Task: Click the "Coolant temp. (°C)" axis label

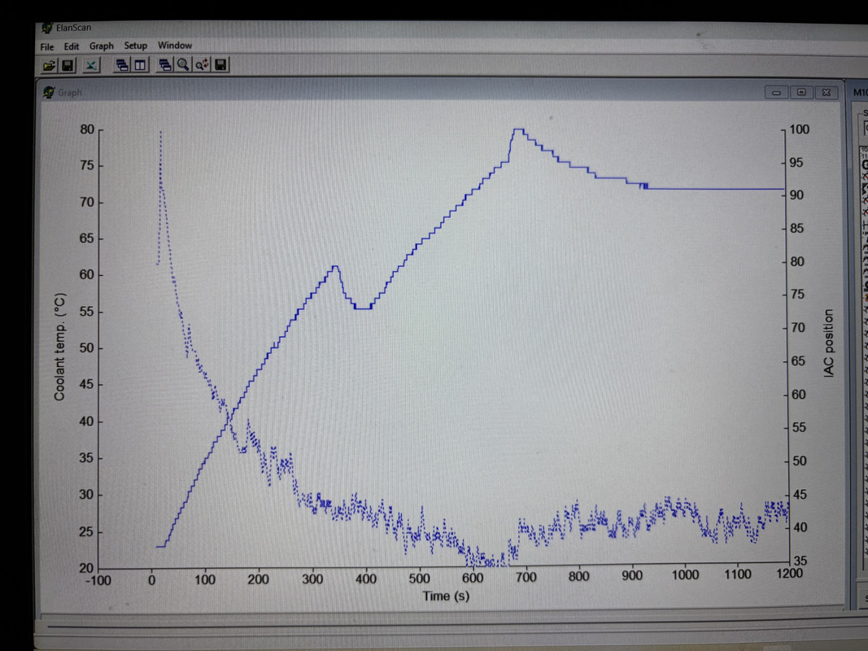Action: click(59, 347)
